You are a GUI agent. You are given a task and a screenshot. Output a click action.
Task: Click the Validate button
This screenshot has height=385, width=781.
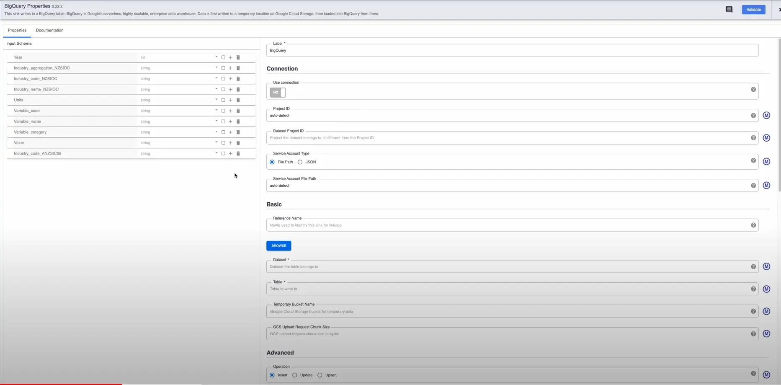point(753,10)
